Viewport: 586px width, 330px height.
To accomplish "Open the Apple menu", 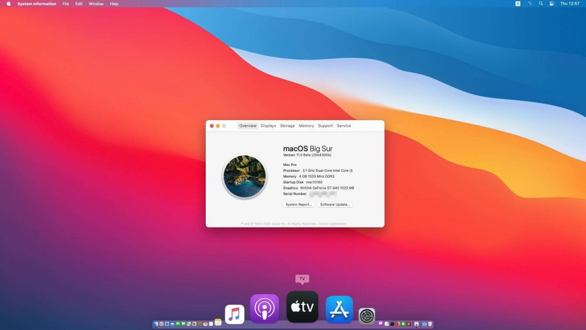I will 9,4.
